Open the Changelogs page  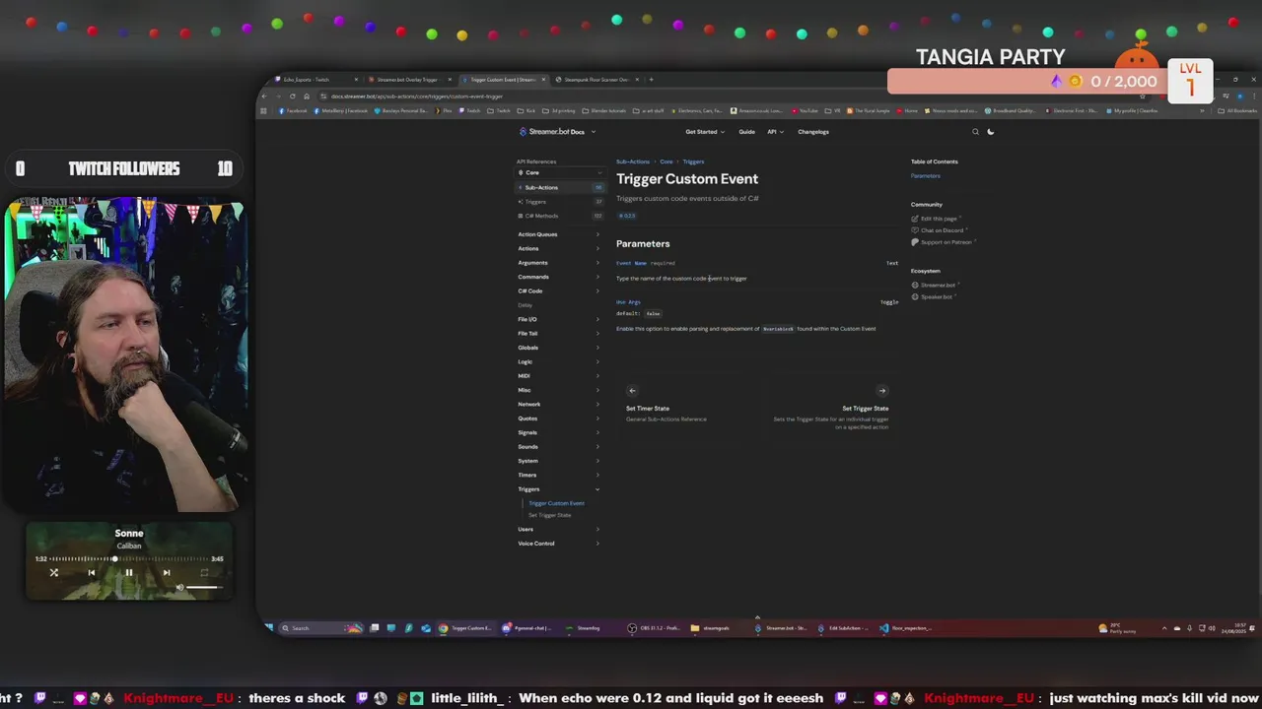coord(813,132)
